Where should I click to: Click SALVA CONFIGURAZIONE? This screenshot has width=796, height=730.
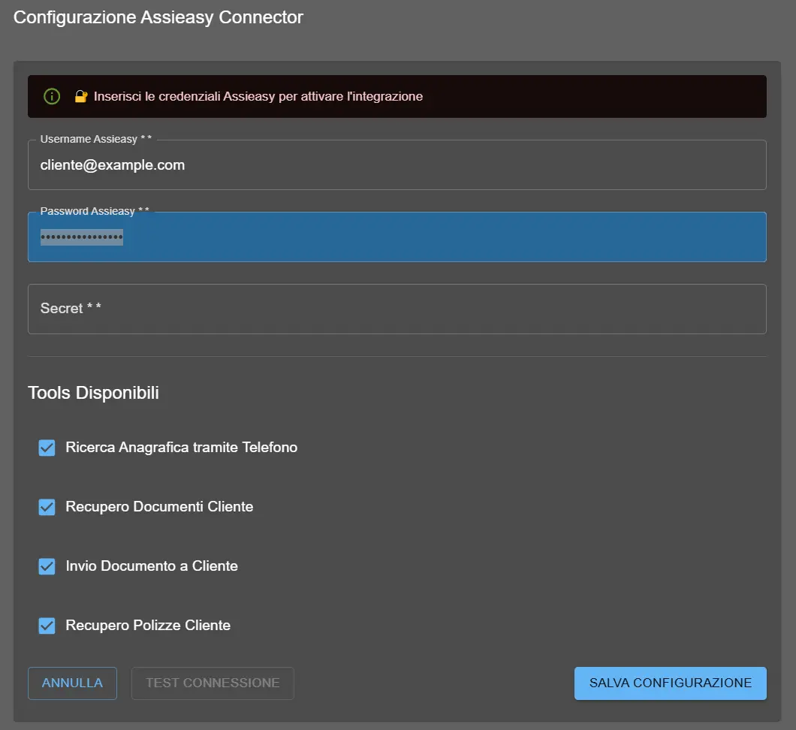click(670, 683)
